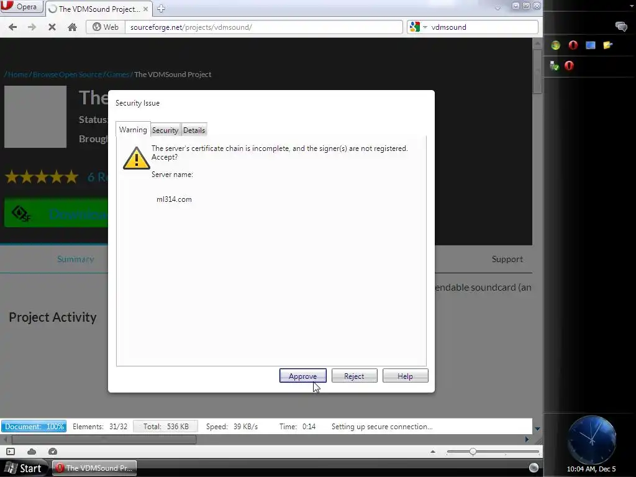Open the chat bubbles icon in sidebar
Screen dimensions: 636x477
click(x=621, y=27)
